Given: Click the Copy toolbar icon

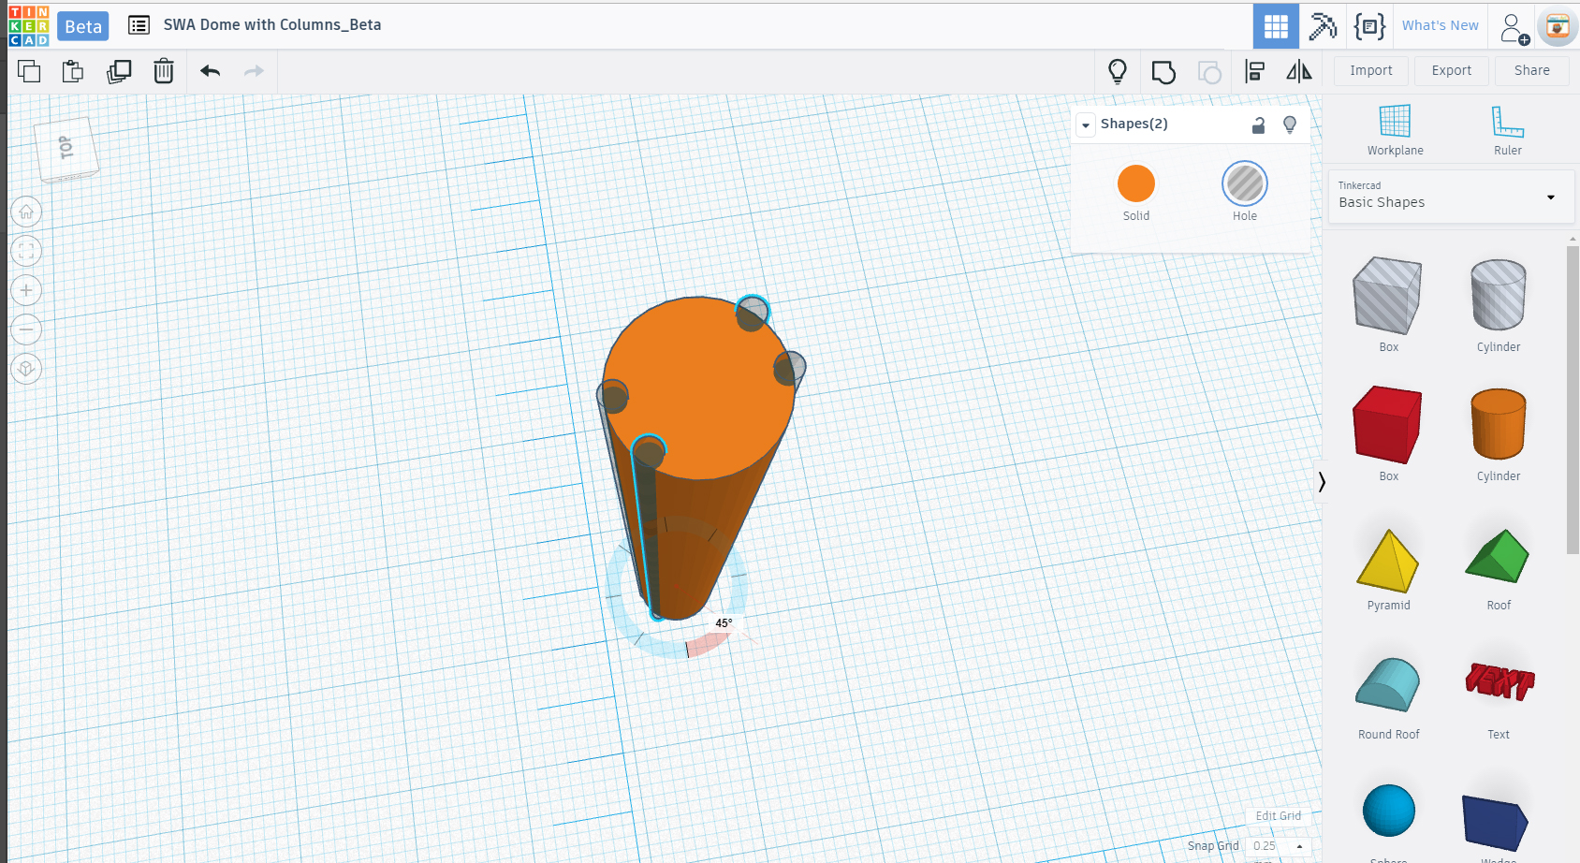Looking at the screenshot, I should click(29, 71).
